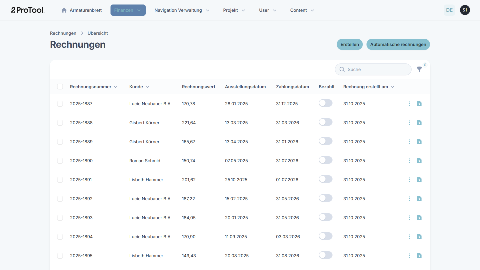
Task: Click the filter funnel icon
Action: [x=419, y=69]
